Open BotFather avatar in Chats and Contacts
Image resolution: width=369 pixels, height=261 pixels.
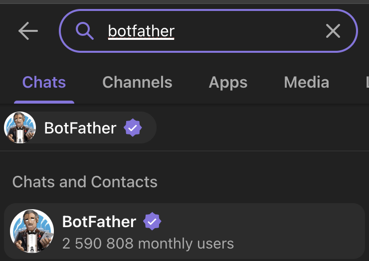click(32, 231)
